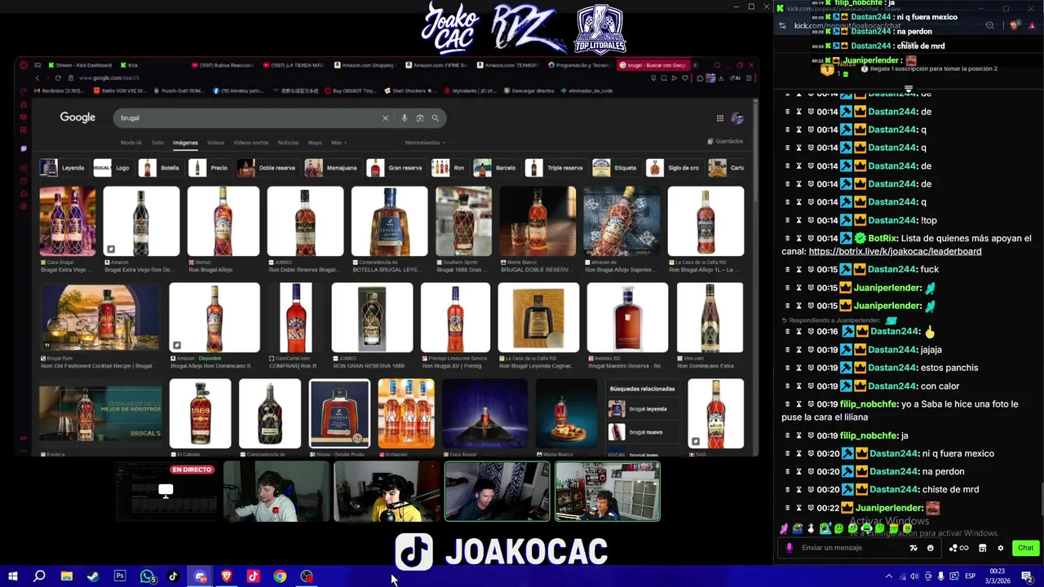Screen dimensions: 1044x587
Task: Select the Amazon.com Shopping browser tab
Action: coord(366,65)
